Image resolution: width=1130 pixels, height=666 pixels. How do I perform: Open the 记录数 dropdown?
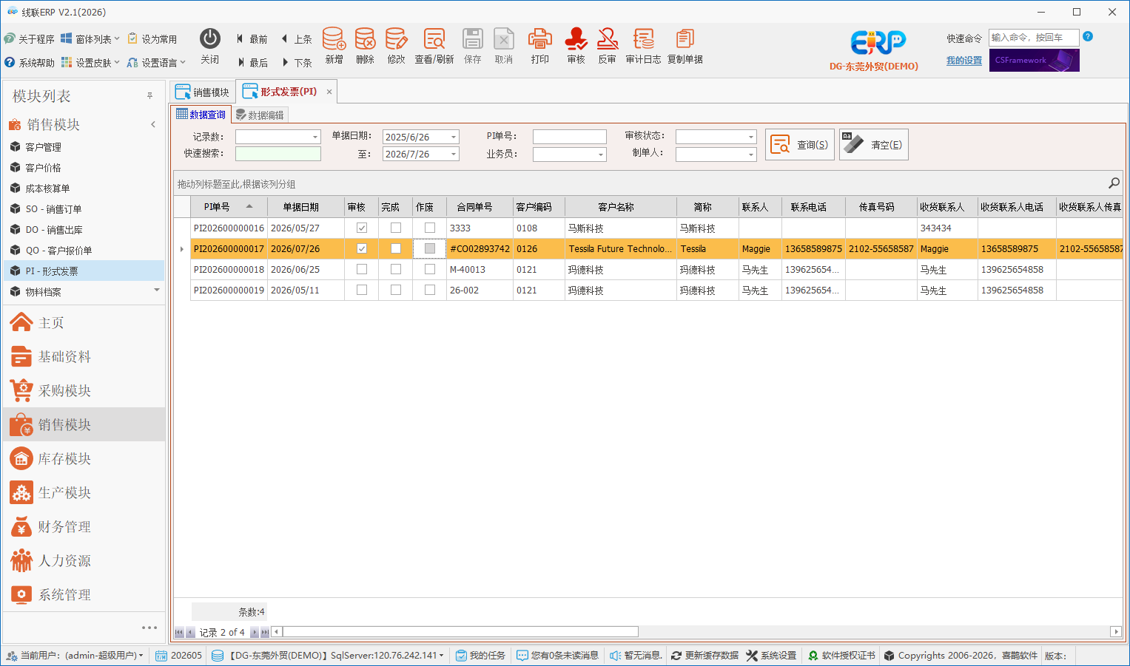[x=315, y=137]
